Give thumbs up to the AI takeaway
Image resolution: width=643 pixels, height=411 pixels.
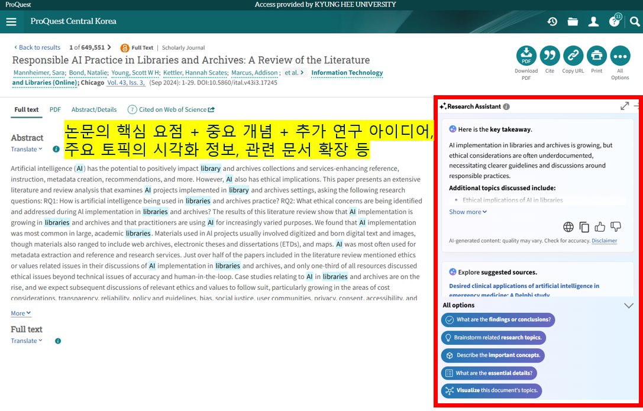click(600, 226)
